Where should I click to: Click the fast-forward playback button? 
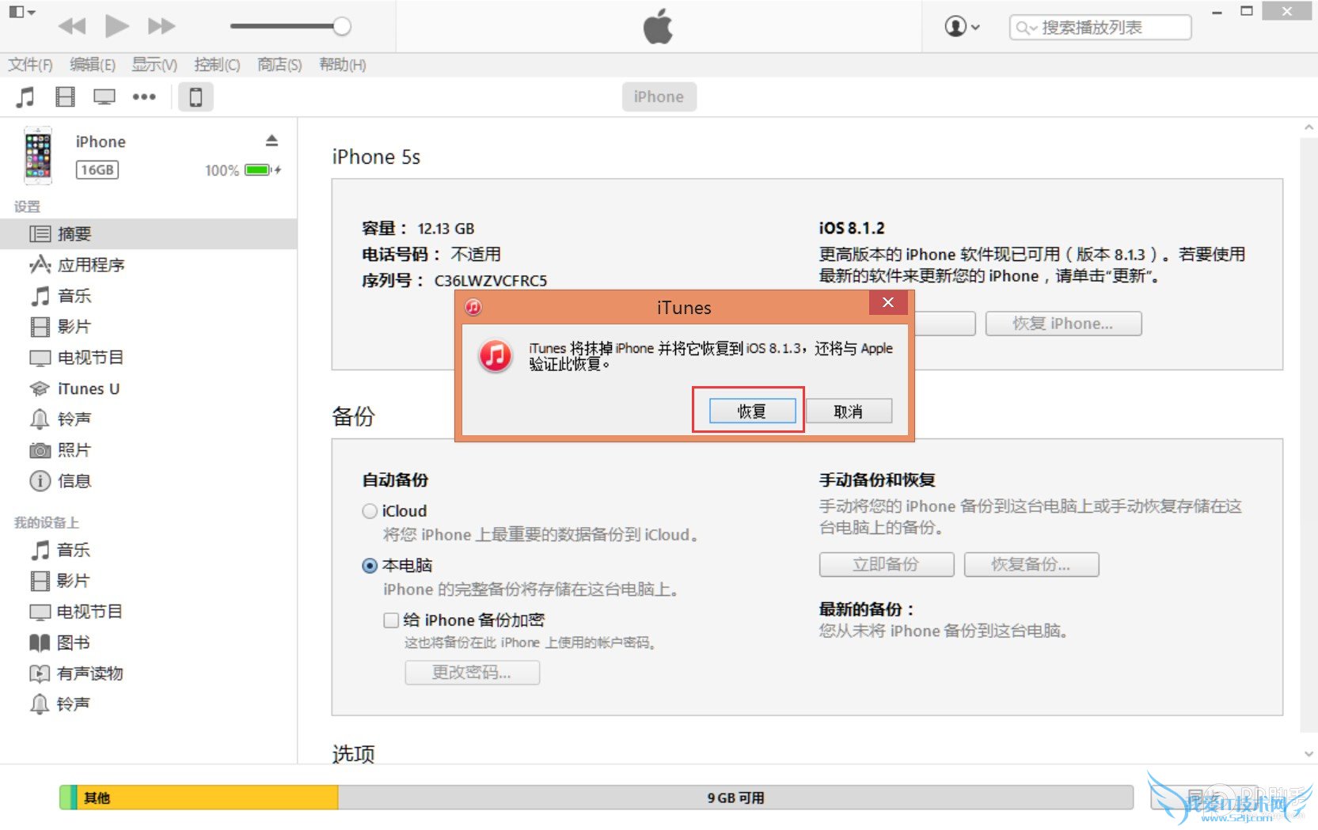[161, 26]
